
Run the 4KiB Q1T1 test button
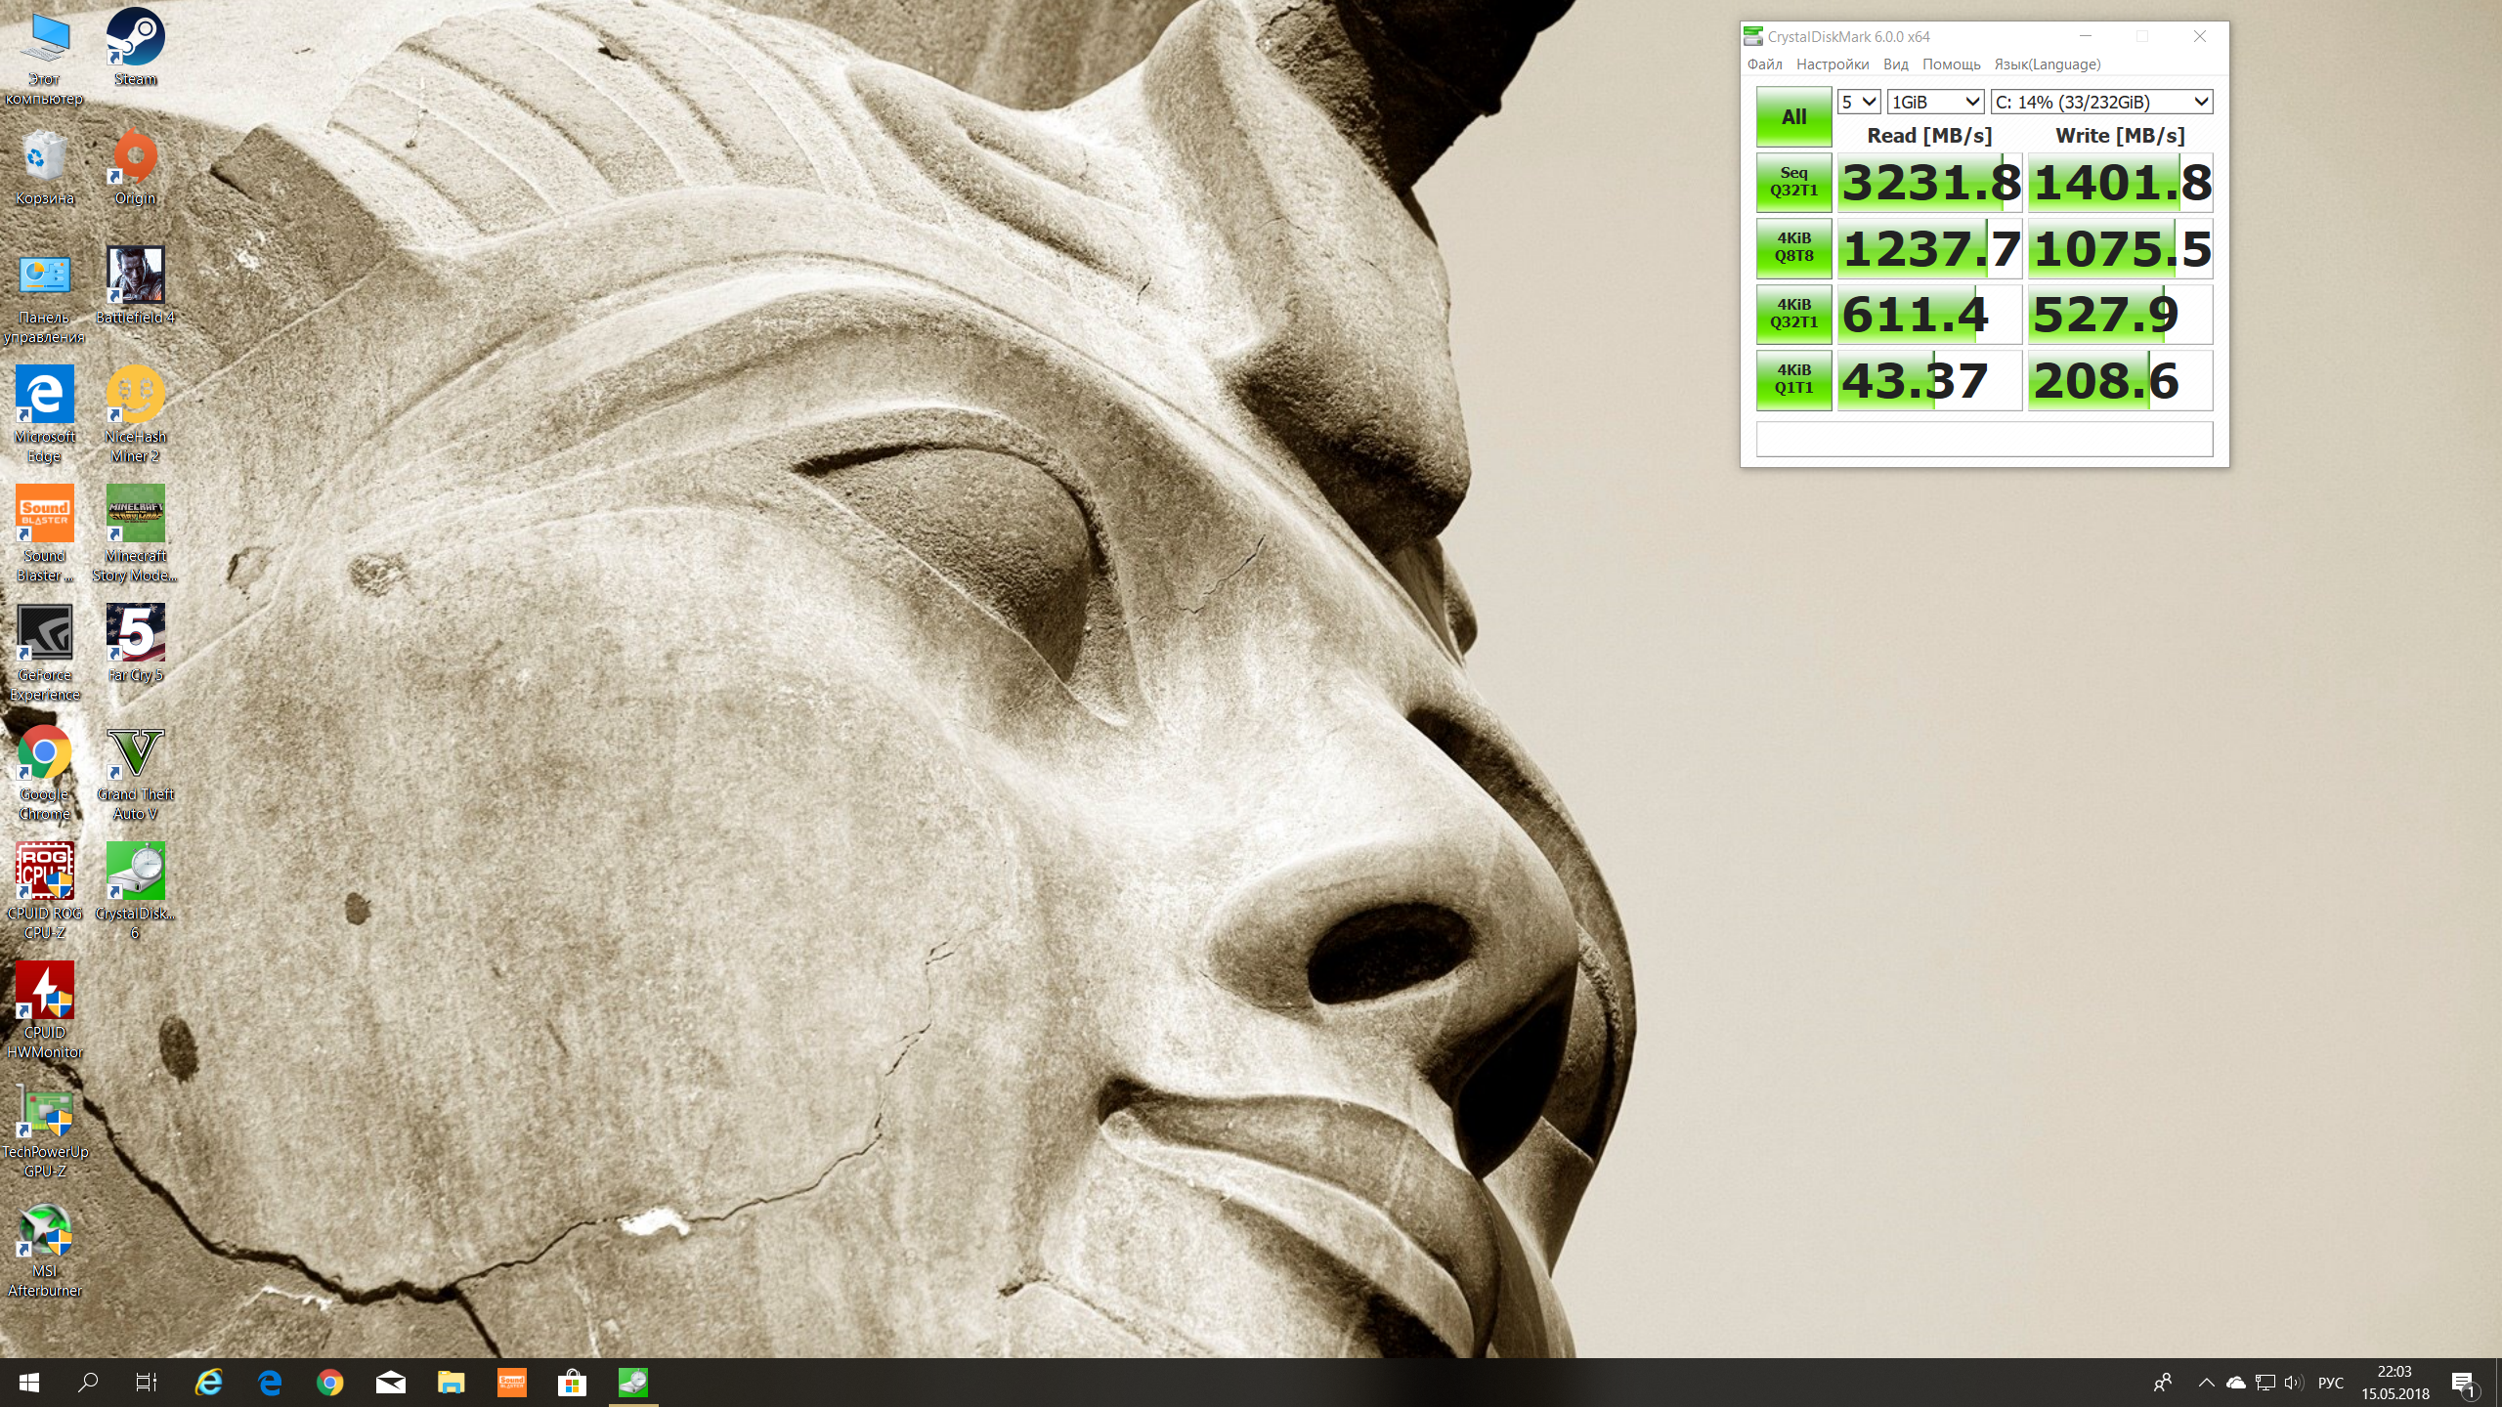(1793, 379)
